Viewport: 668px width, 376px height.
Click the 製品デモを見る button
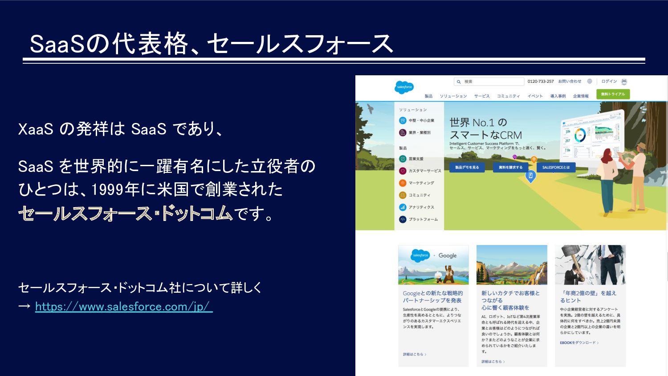(467, 167)
